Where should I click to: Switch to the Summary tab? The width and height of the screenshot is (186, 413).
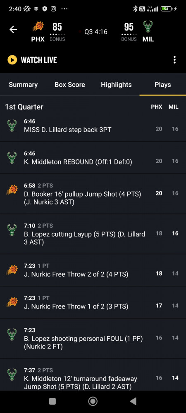23,85
